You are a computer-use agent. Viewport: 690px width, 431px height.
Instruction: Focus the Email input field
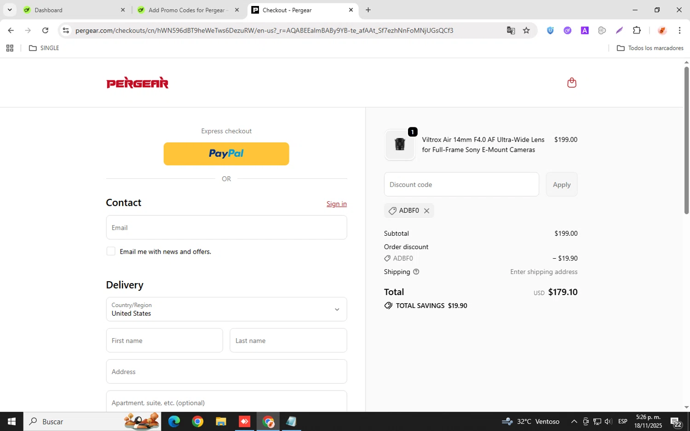(226, 227)
